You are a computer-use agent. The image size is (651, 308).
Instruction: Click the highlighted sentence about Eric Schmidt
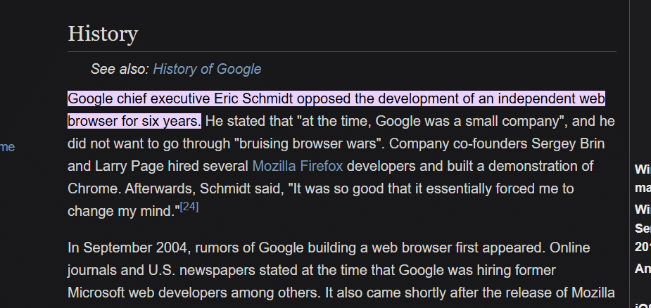click(336, 110)
